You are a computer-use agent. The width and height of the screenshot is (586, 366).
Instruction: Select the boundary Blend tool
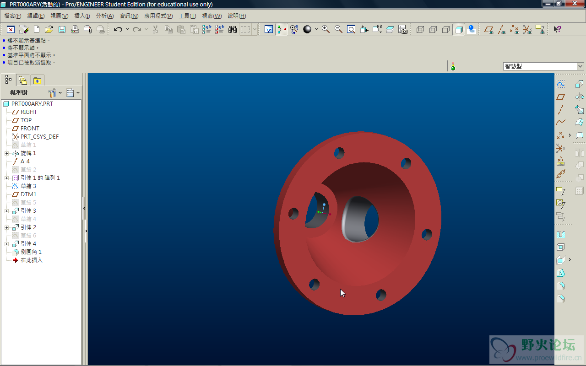(580, 123)
